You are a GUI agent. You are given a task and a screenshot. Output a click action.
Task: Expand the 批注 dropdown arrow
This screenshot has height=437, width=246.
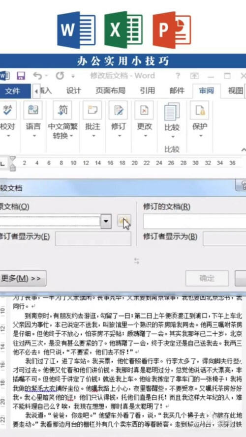(x=93, y=136)
